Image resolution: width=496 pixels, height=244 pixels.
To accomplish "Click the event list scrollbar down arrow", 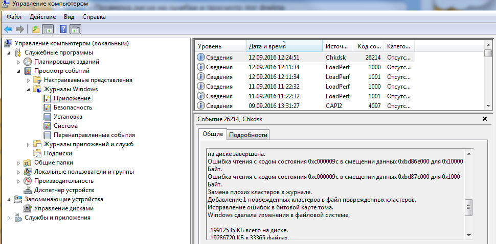I will pos(488,106).
